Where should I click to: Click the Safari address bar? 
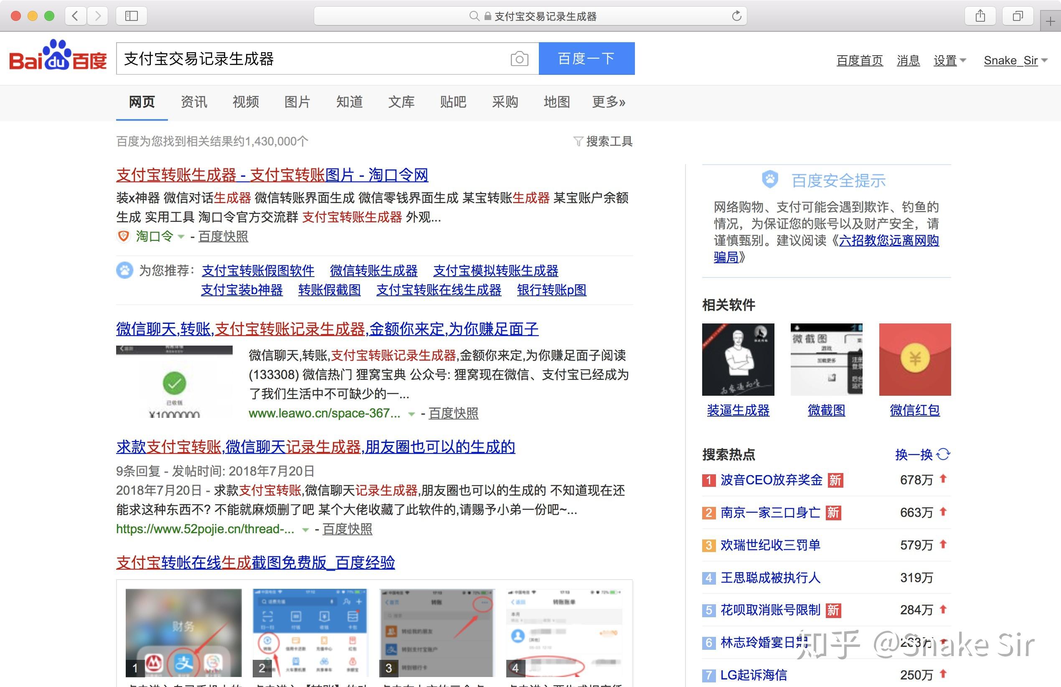(530, 16)
